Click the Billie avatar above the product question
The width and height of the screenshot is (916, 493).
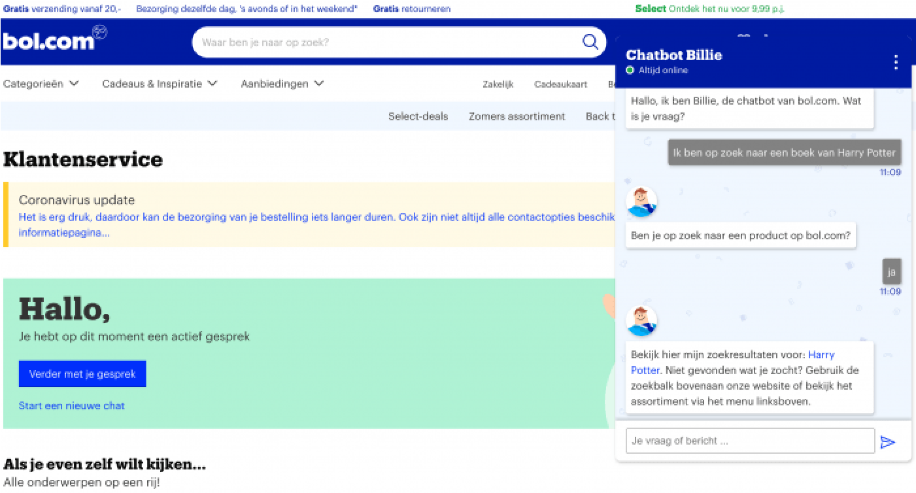[x=641, y=202]
